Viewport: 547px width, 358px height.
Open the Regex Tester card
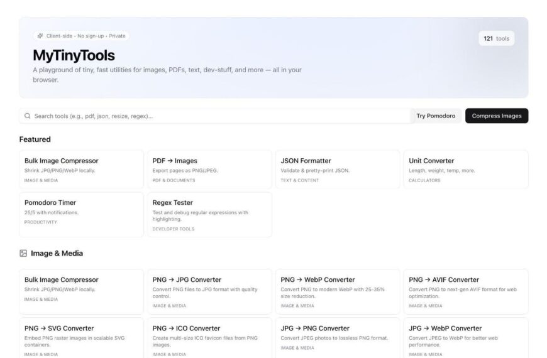[209, 214]
